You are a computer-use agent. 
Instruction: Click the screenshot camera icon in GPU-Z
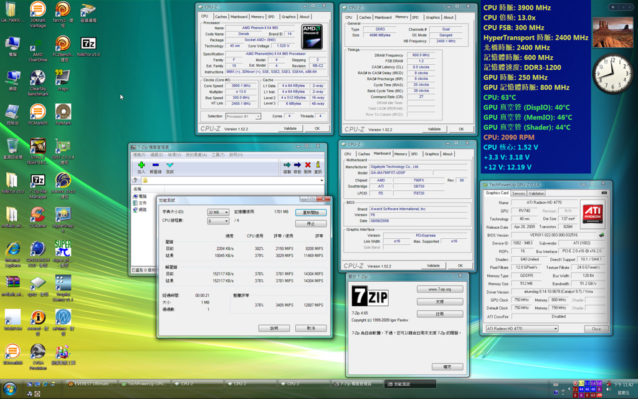(604, 193)
